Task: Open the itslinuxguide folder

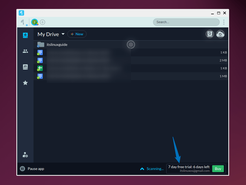Action: click(57, 45)
